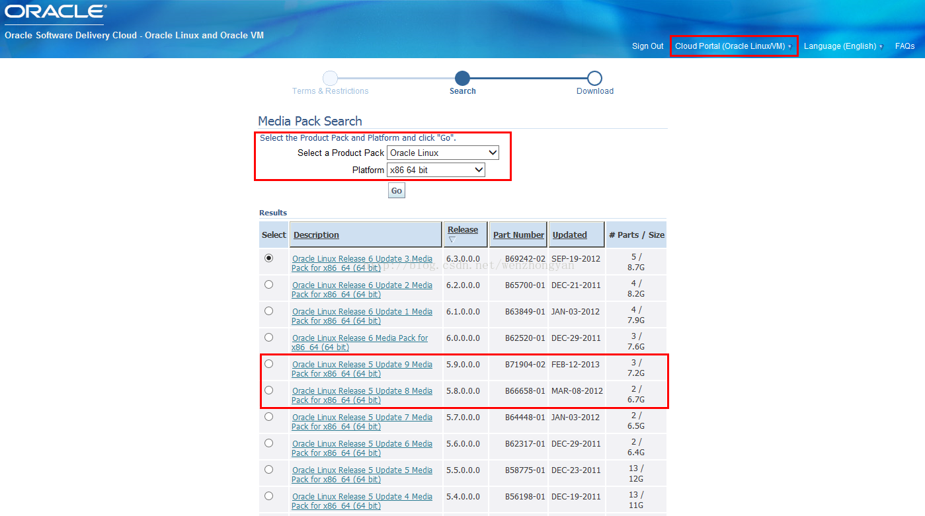This screenshot has height=516, width=925.
Task: Sort by the Part Number column header
Action: [519, 235]
